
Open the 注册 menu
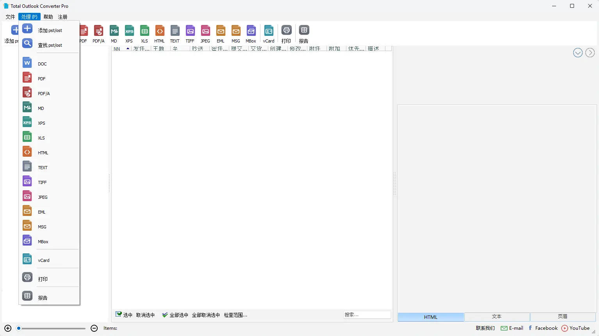[63, 17]
